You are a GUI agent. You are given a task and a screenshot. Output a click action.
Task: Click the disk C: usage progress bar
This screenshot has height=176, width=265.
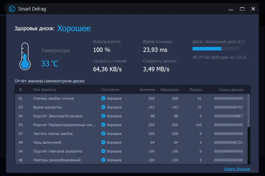click(216, 49)
